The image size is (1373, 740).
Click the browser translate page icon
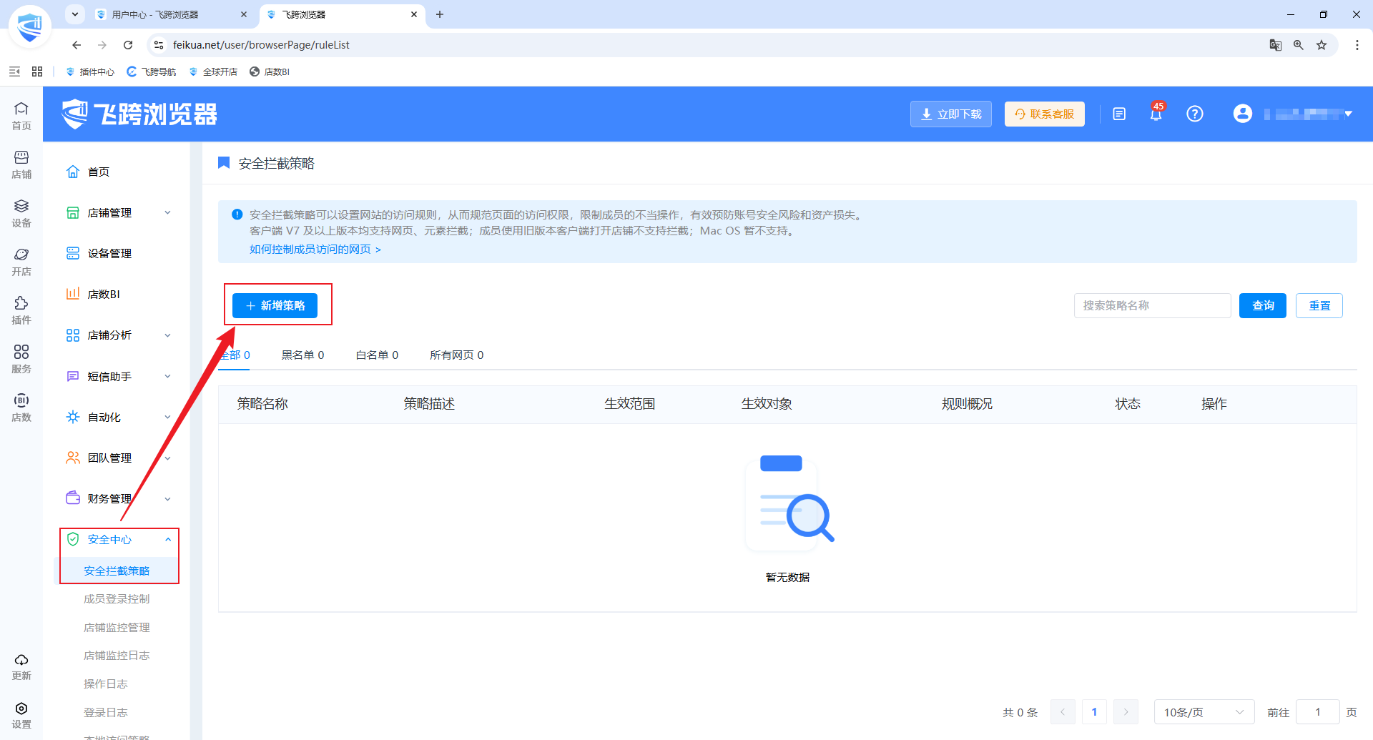pos(1276,45)
